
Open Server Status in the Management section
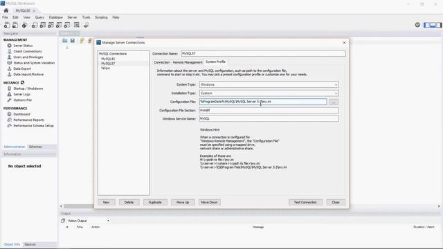(x=23, y=46)
